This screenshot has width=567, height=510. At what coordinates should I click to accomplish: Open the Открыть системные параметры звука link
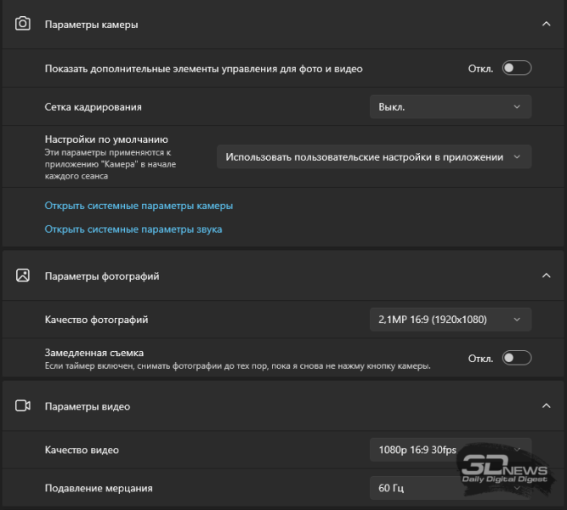tap(133, 229)
